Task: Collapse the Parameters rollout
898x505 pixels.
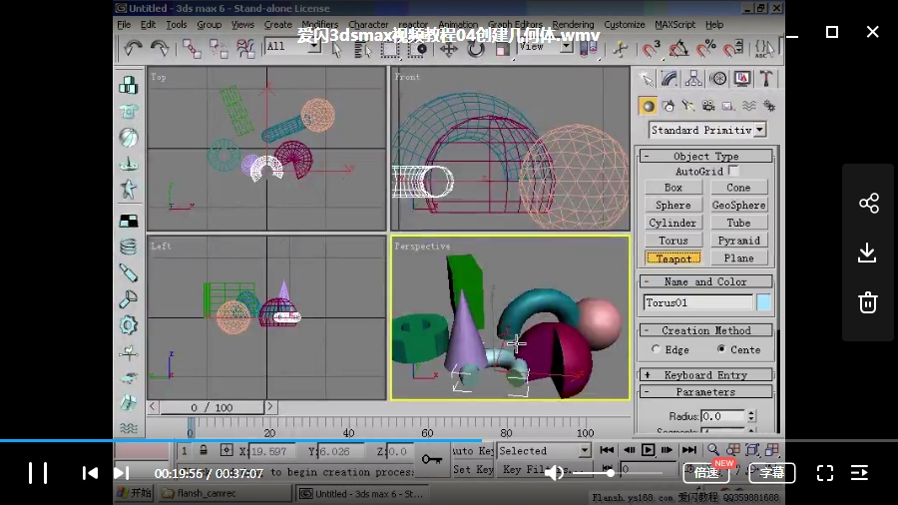Action: click(x=705, y=391)
